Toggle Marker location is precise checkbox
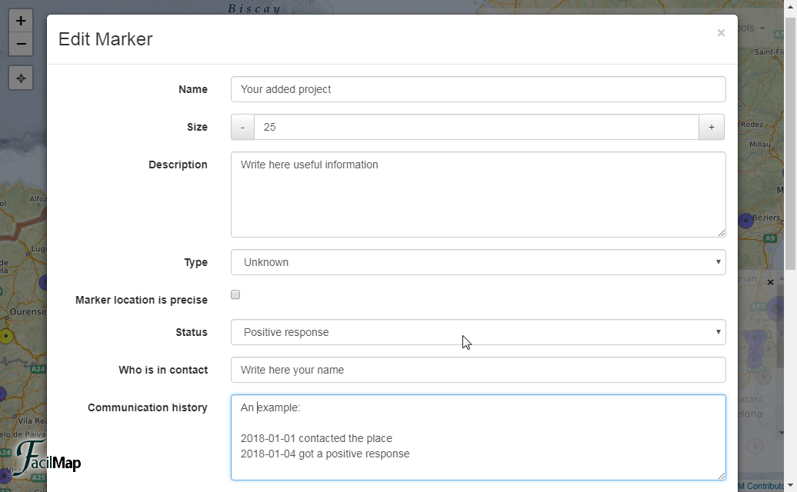Image resolution: width=797 pixels, height=492 pixels. click(235, 294)
